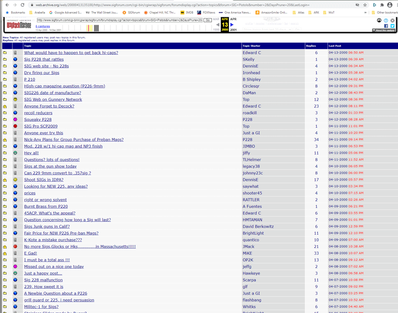Screen dimensions: 398x313
Task: Open Wayback Machine user account icon
Action: coord(379,21)
